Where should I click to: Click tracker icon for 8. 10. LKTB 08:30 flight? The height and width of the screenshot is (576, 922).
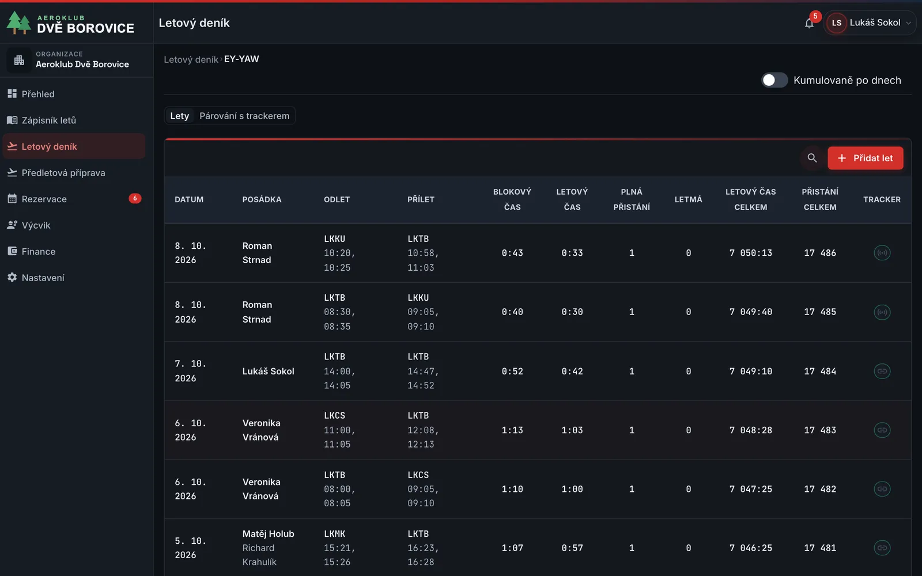(882, 312)
